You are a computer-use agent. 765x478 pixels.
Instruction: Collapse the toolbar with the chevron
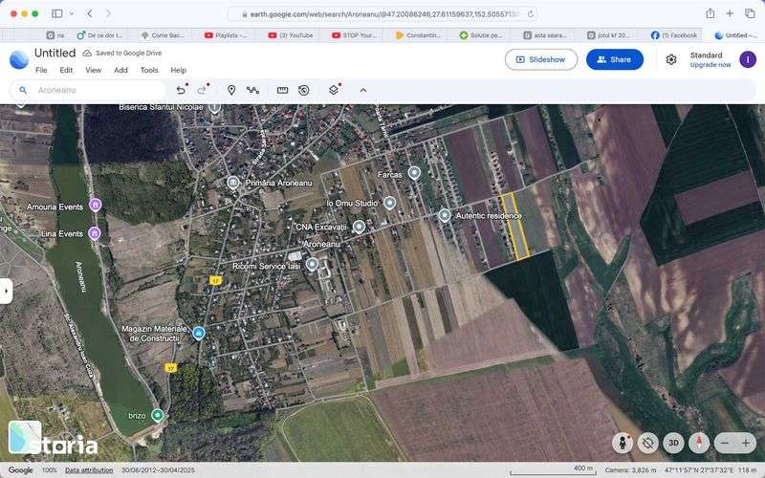pos(363,90)
